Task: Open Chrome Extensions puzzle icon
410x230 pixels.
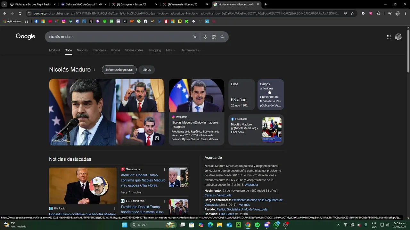Action: tap(378, 13)
